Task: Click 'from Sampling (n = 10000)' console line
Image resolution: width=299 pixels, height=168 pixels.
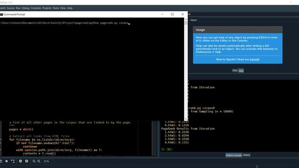Action: point(212,112)
